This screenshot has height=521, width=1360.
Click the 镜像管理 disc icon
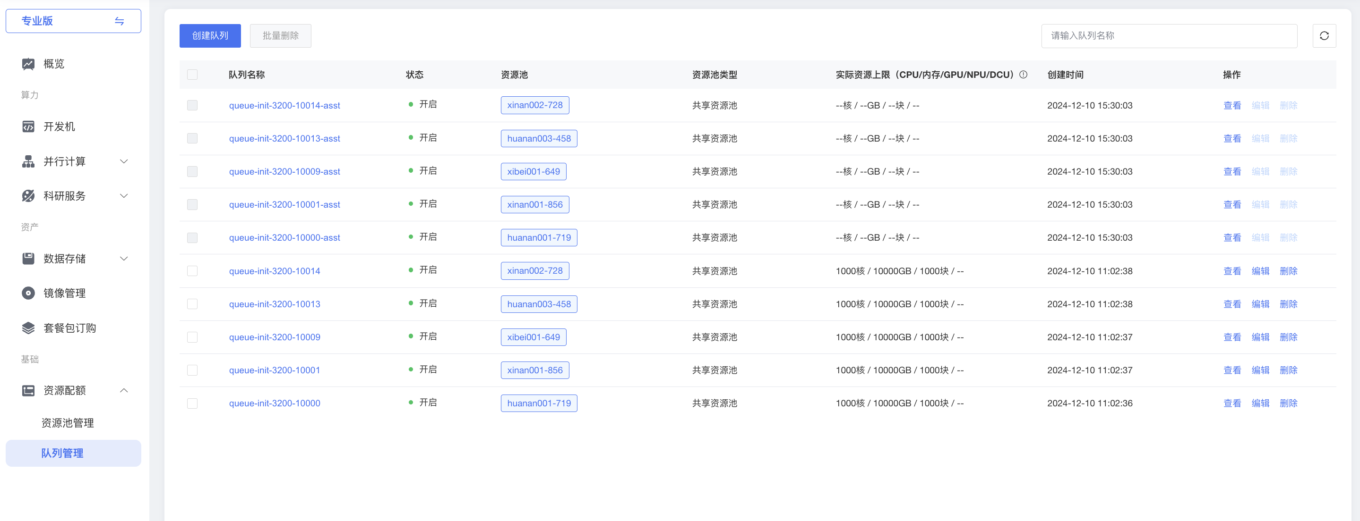[x=28, y=293]
